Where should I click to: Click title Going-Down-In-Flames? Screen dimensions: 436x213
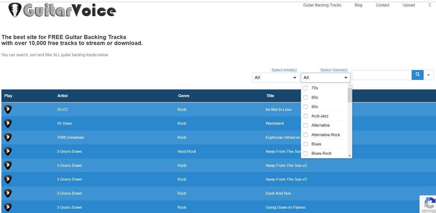click(x=285, y=207)
